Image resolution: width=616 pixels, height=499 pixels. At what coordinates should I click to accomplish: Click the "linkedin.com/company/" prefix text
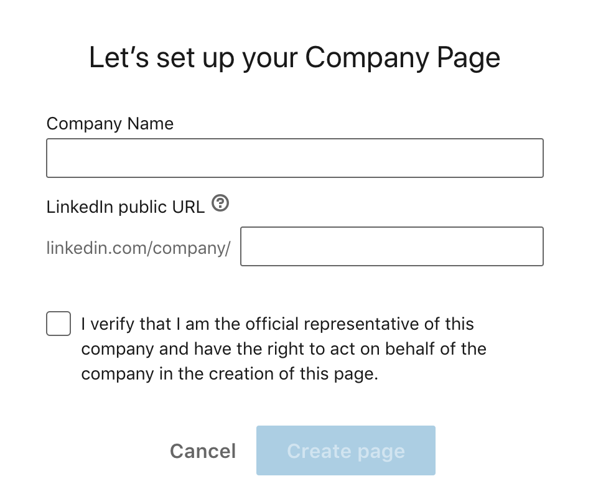click(x=138, y=248)
